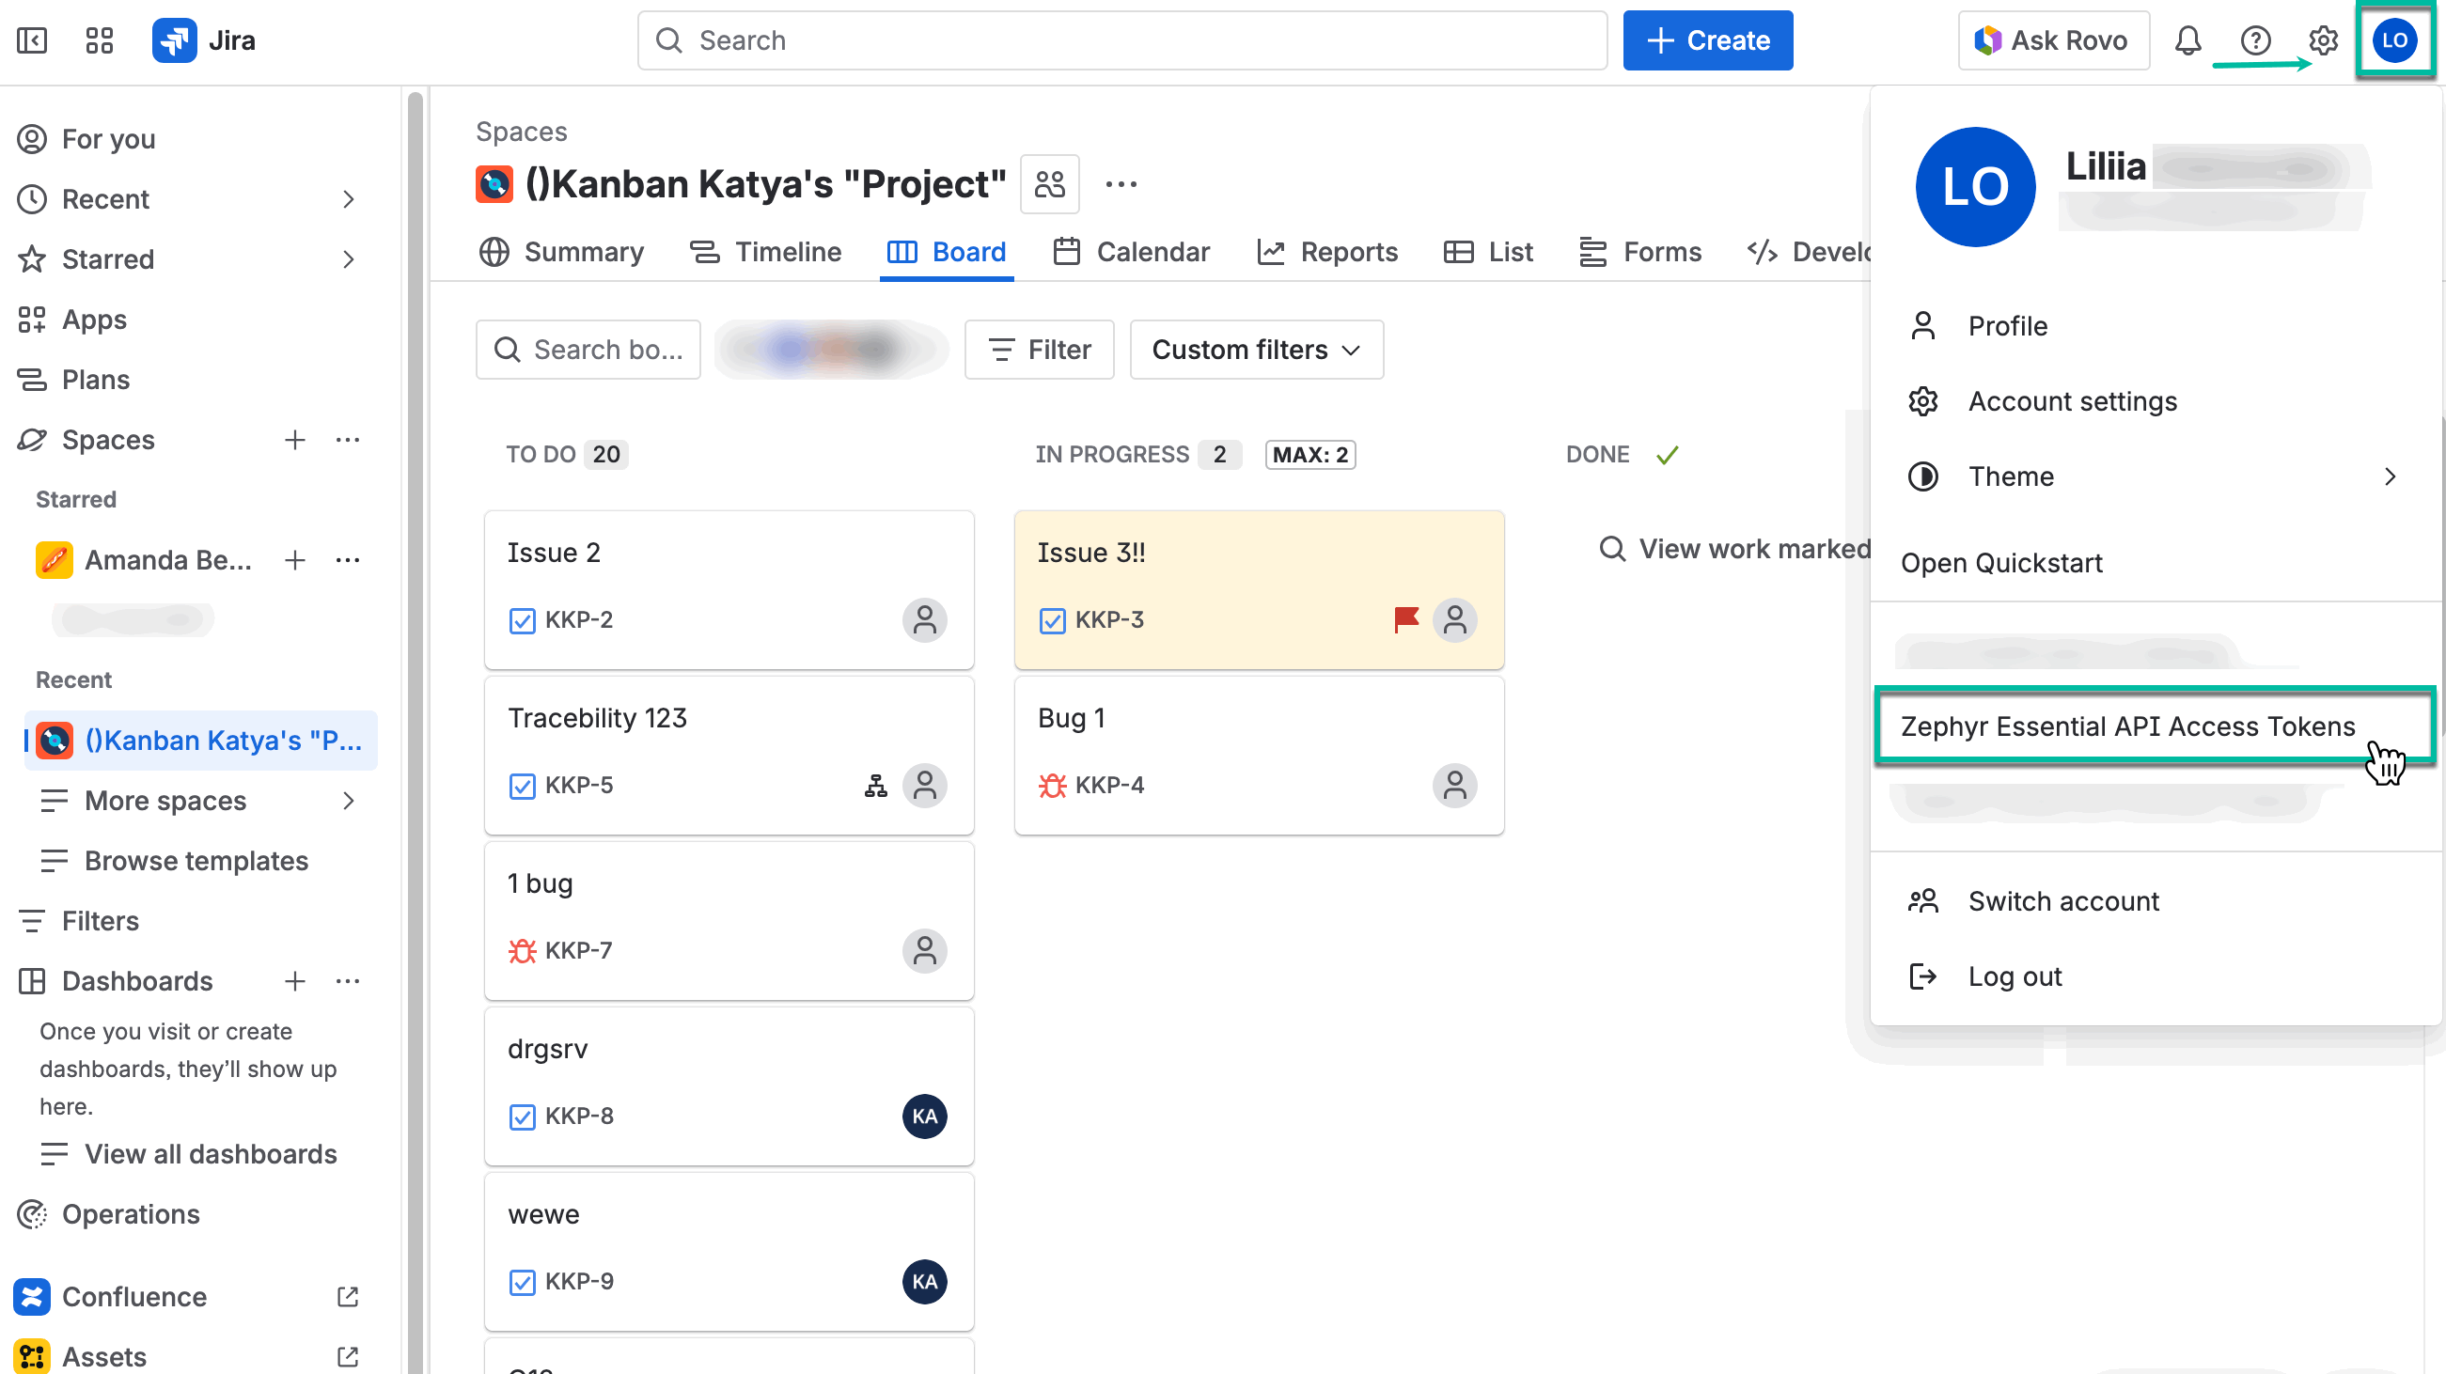2446x1374 pixels.
Task: Click the team members icon beside project title
Action: pyautogui.click(x=1049, y=184)
